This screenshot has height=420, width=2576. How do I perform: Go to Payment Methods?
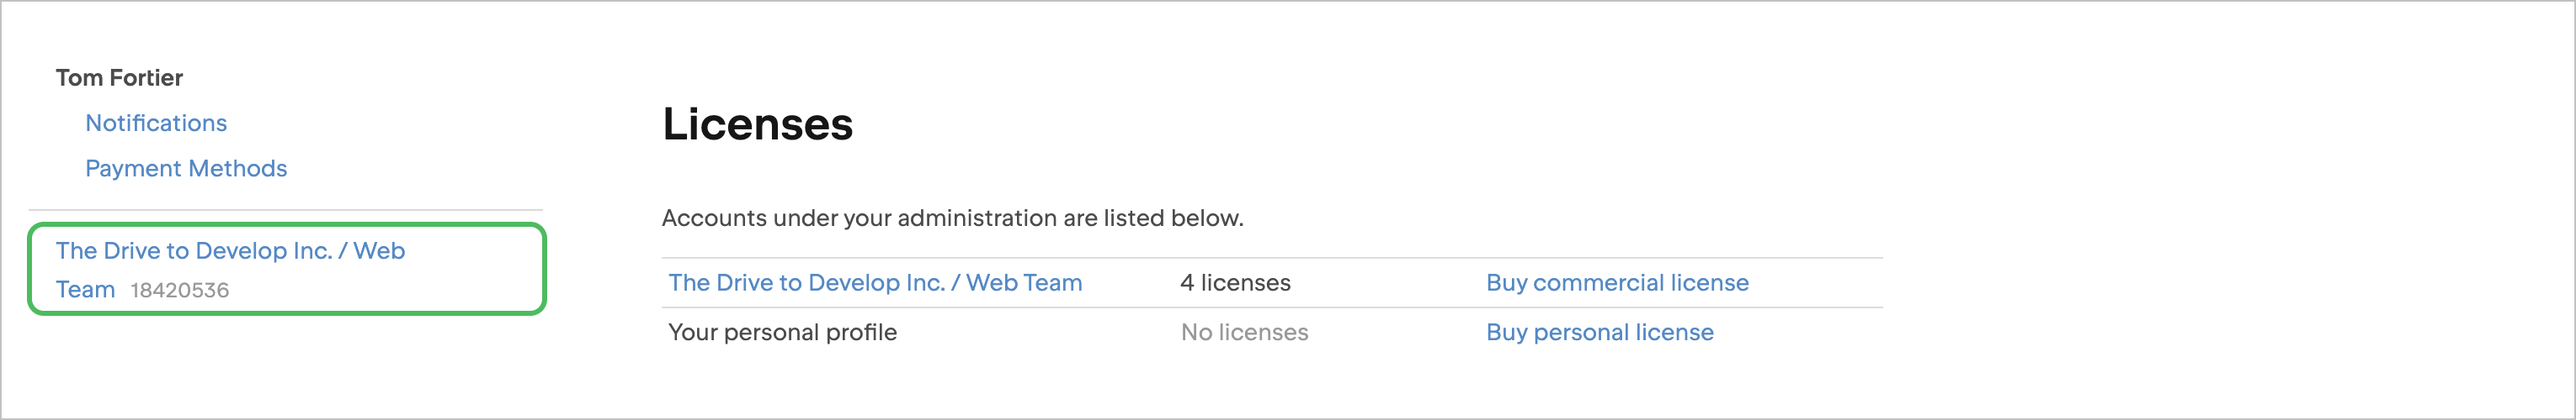pos(186,169)
